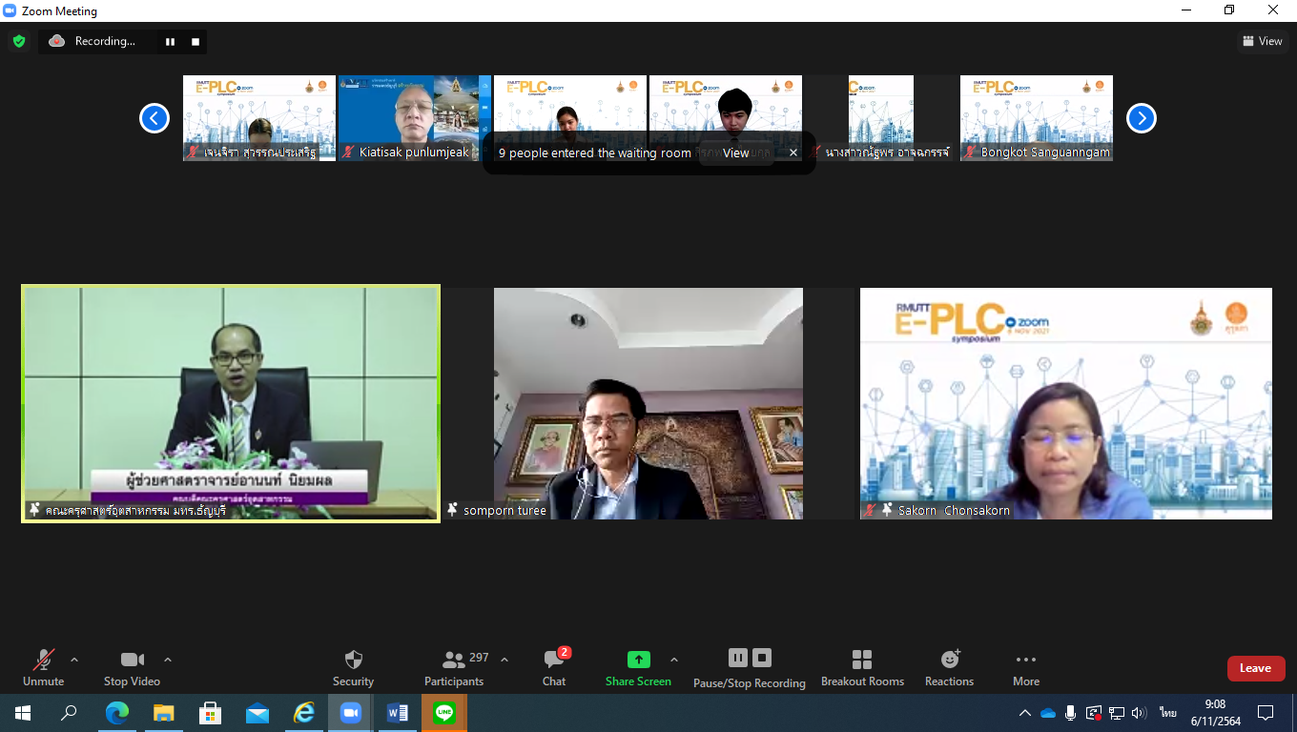Dismiss the waiting room notification

point(793,152)
